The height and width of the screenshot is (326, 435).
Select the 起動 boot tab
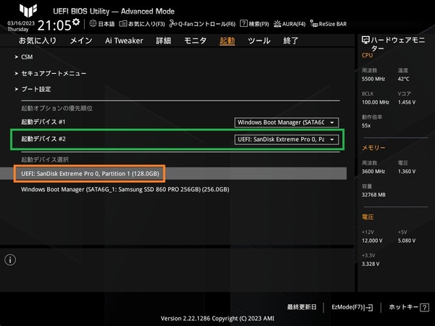[227, 41]
